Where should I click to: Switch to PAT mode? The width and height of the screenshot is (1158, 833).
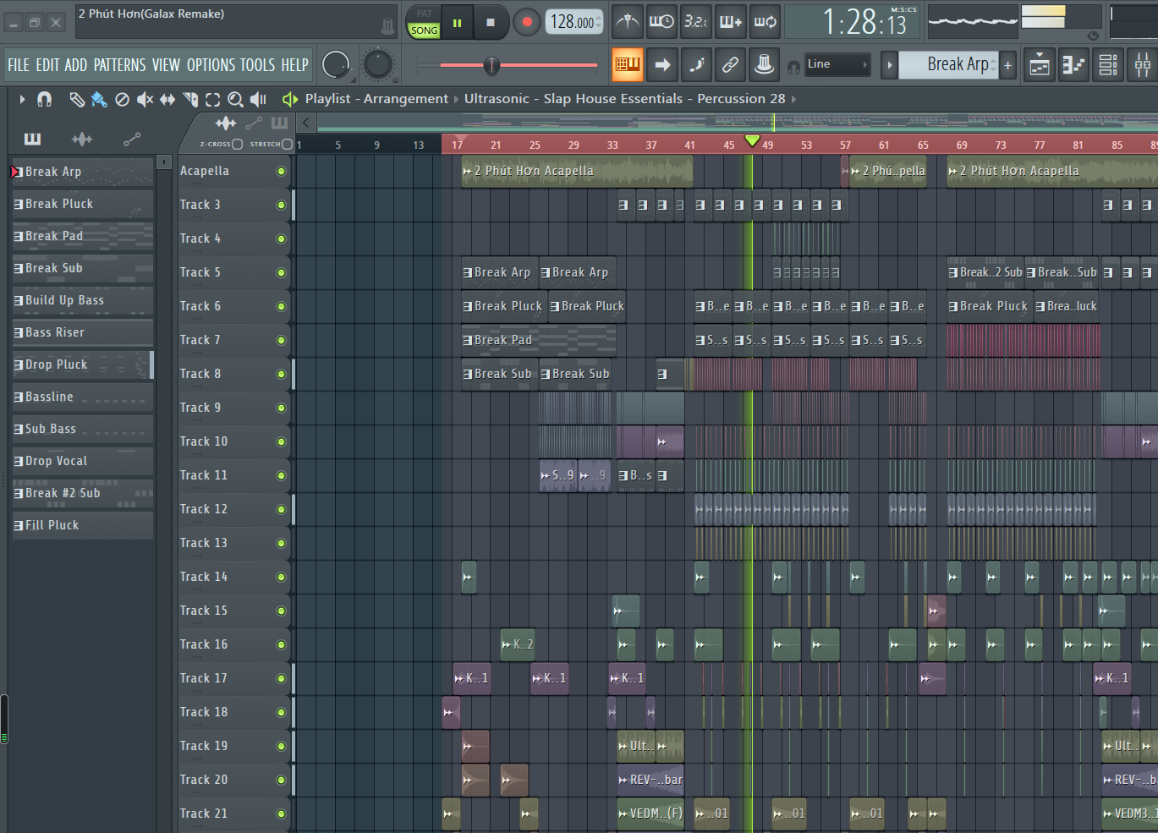(x=424, y=14)
